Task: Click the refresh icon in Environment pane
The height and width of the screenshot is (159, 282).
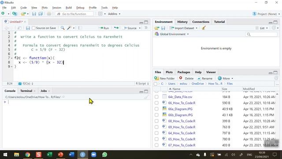Action: click(274, 28)
